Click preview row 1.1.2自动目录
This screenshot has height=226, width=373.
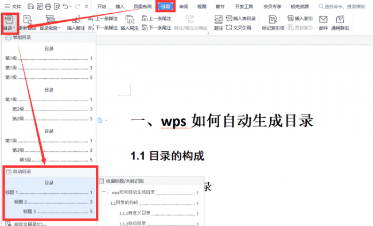158,223
